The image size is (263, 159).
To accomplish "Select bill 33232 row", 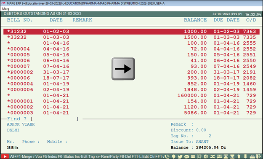I will 131,37.
